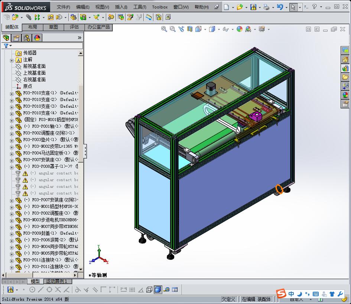Click the Section View icon
The image size is (351, 304).
tap(190, 29)
